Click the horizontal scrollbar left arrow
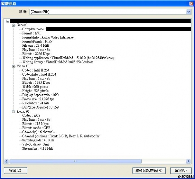This screenshot has width=195, height=179. tap(6, 161)
